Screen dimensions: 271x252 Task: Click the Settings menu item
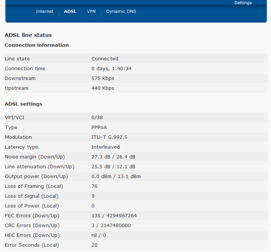pos(243,3)
